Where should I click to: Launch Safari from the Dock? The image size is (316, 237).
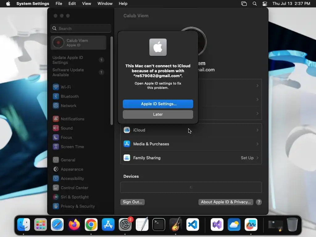click(57, 225)
